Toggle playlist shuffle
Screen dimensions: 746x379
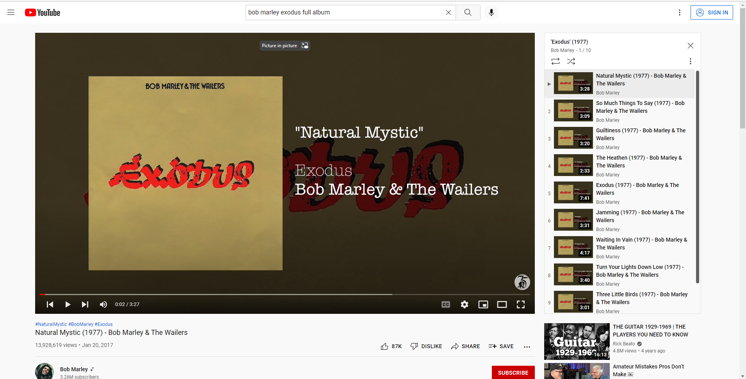click(x=571, y=61)
